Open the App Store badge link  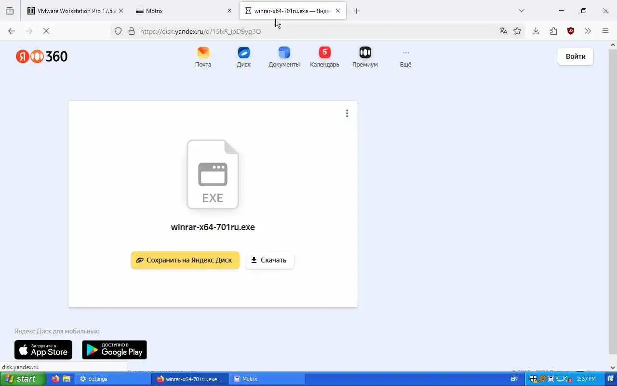tap(43, 350)
